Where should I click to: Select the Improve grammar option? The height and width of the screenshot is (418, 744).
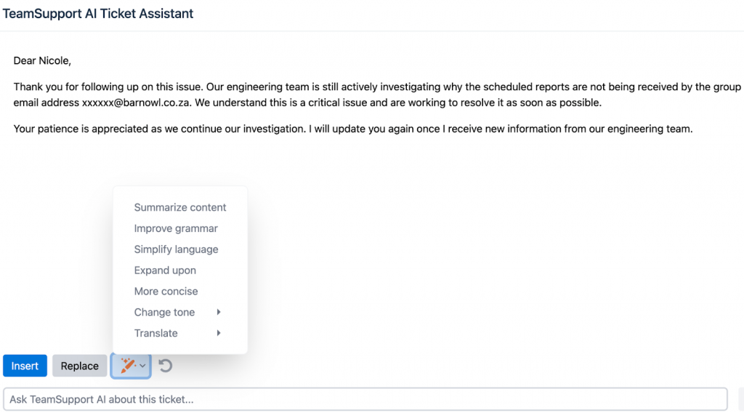(176, 229)
